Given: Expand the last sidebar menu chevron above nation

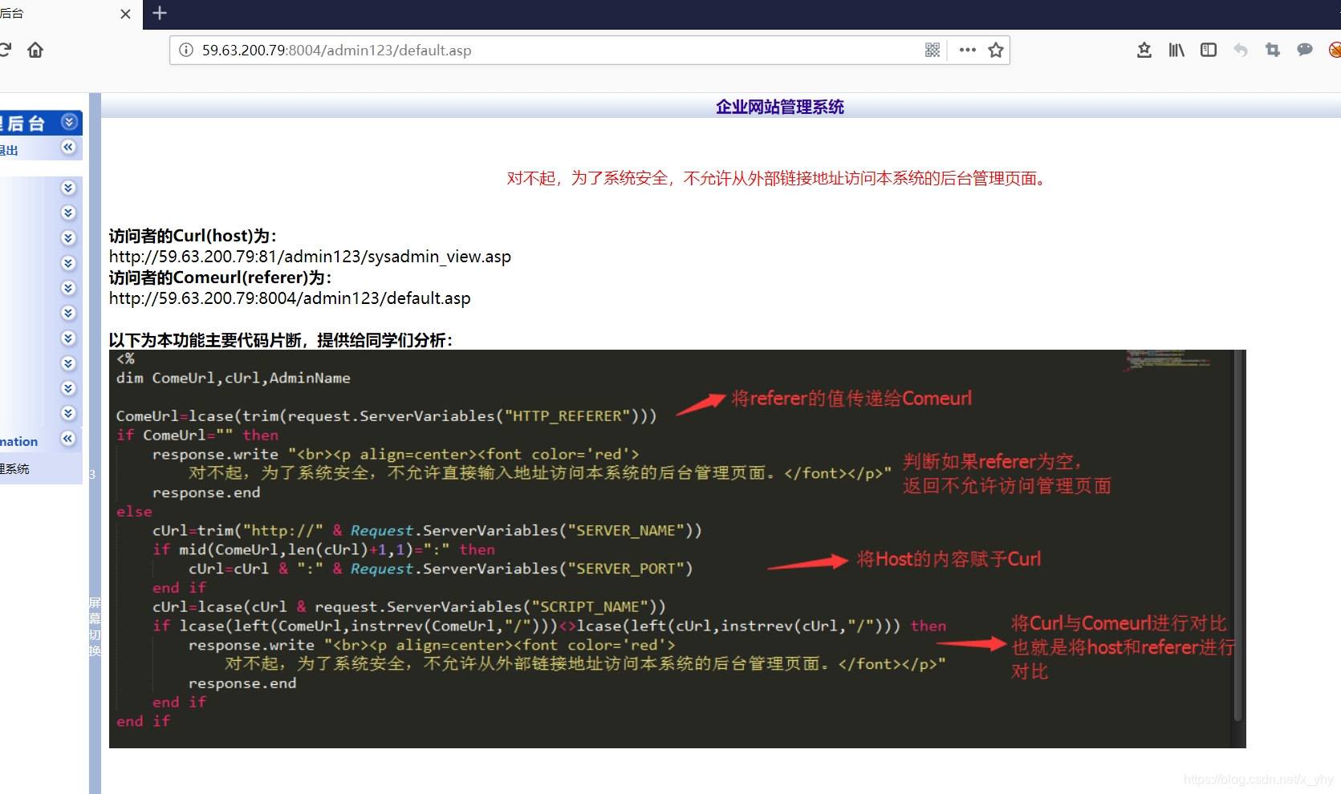Looking at the screenshot, I should pos(68,413).
